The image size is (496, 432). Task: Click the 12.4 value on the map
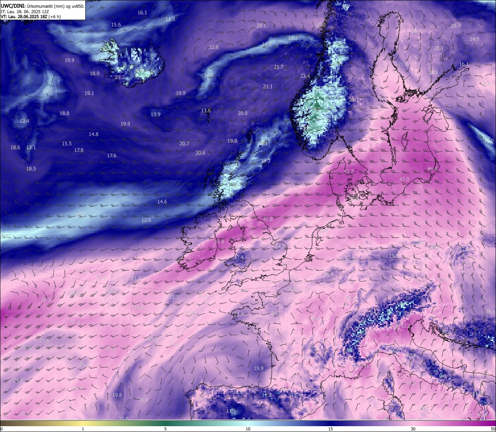click(24, 121)
